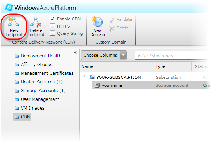Image resolution: width=211 pixels, height=143 pixels.
Task: Click the Validate checkmark icon
Action: 112,20
